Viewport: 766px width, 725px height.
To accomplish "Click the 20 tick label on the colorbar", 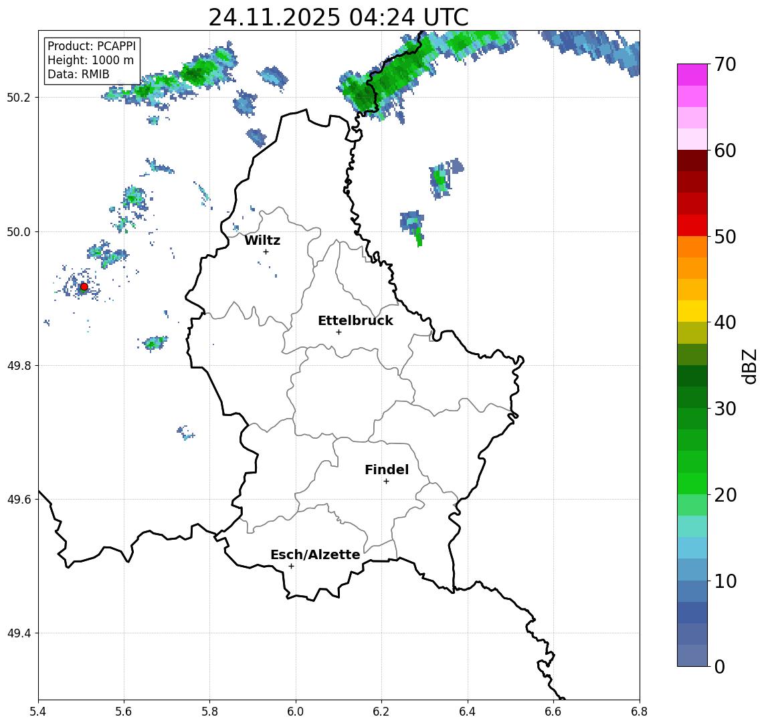I will click(x=725, y=494).
